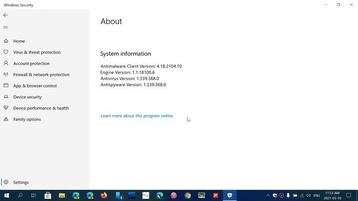This screenshot has height=201, width=358.
Task: Click the Antivirus Version line
Action: (x=130, y=78)
